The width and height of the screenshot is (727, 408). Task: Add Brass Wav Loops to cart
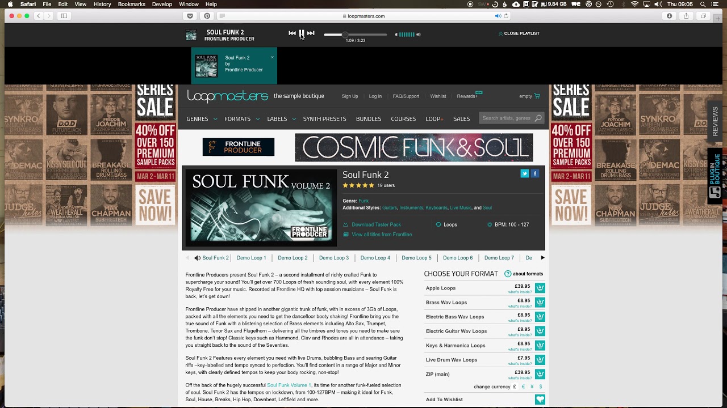point(540,303)
